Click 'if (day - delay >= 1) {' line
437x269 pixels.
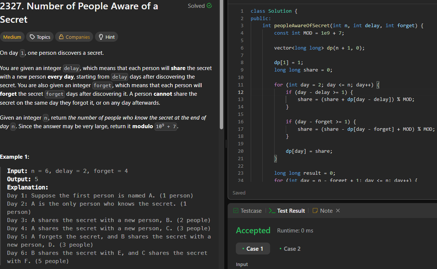point(319,92)
